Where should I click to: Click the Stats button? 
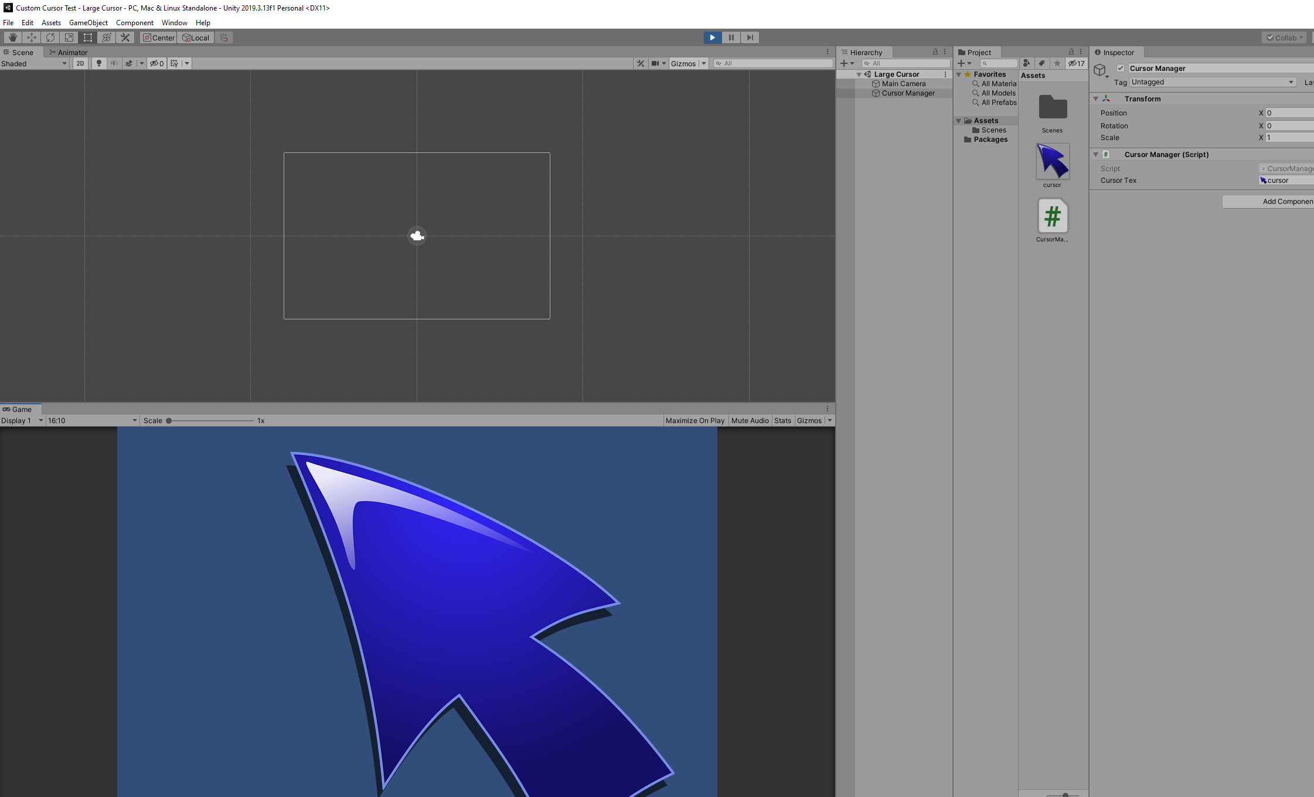(782, 421)
